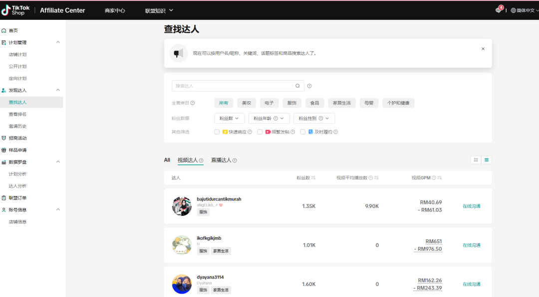Click help icon next to 视频GPM header
Viewport: 539px width, 297px height.
(434, 178)
